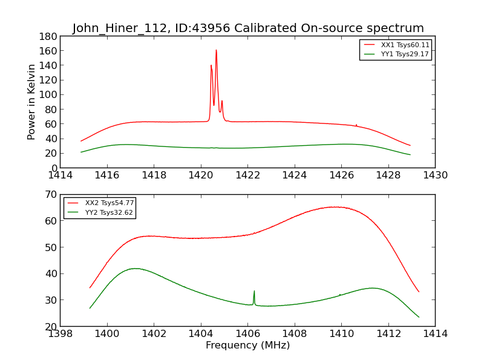Click the "1430" x-axis tick label, top plot
This screenshot has width=484, height=363.
coord(435,175)
